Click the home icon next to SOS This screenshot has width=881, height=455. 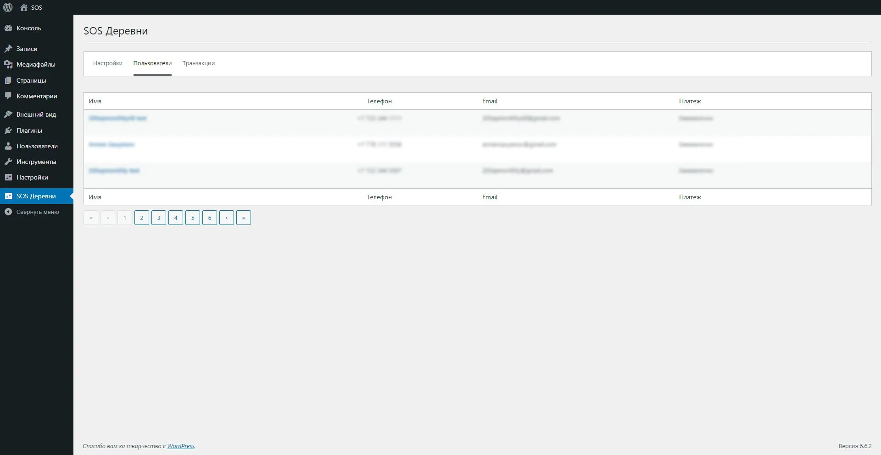click(24, 7)
